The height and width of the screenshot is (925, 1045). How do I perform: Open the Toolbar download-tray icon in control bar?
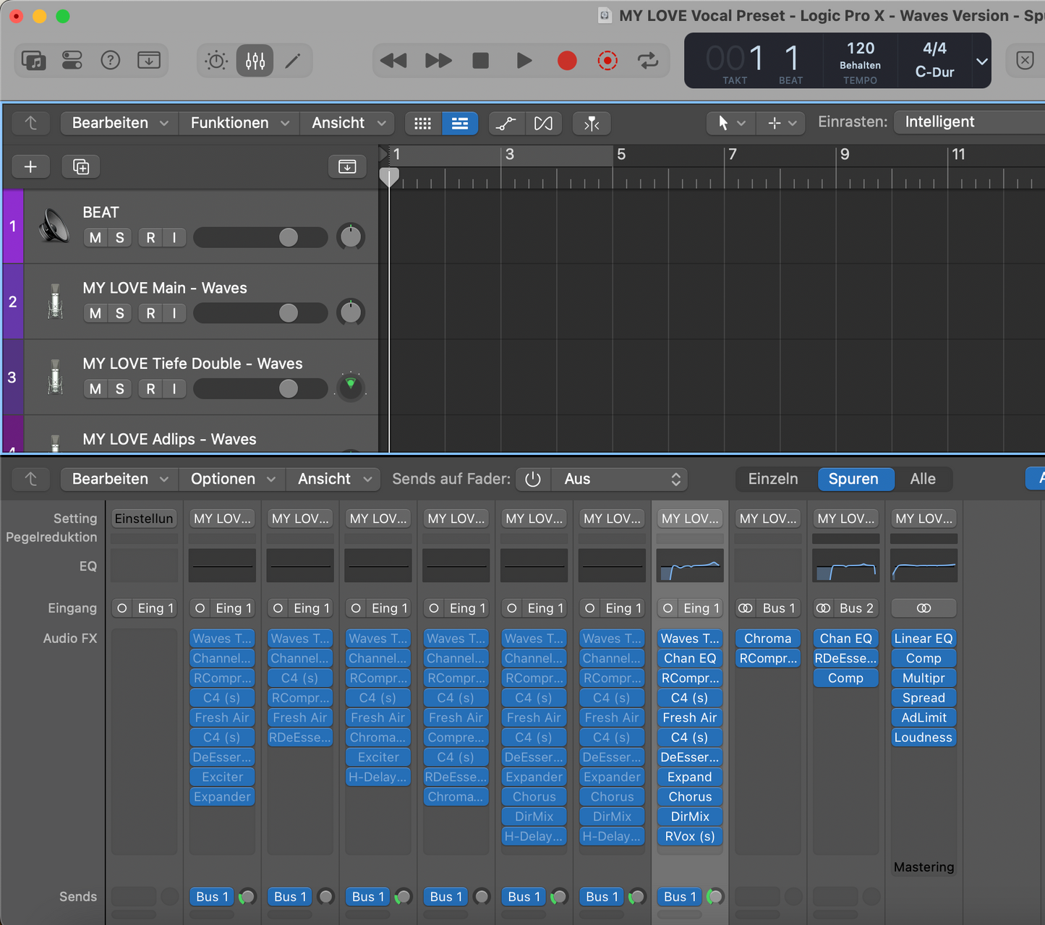click(149, 60)
